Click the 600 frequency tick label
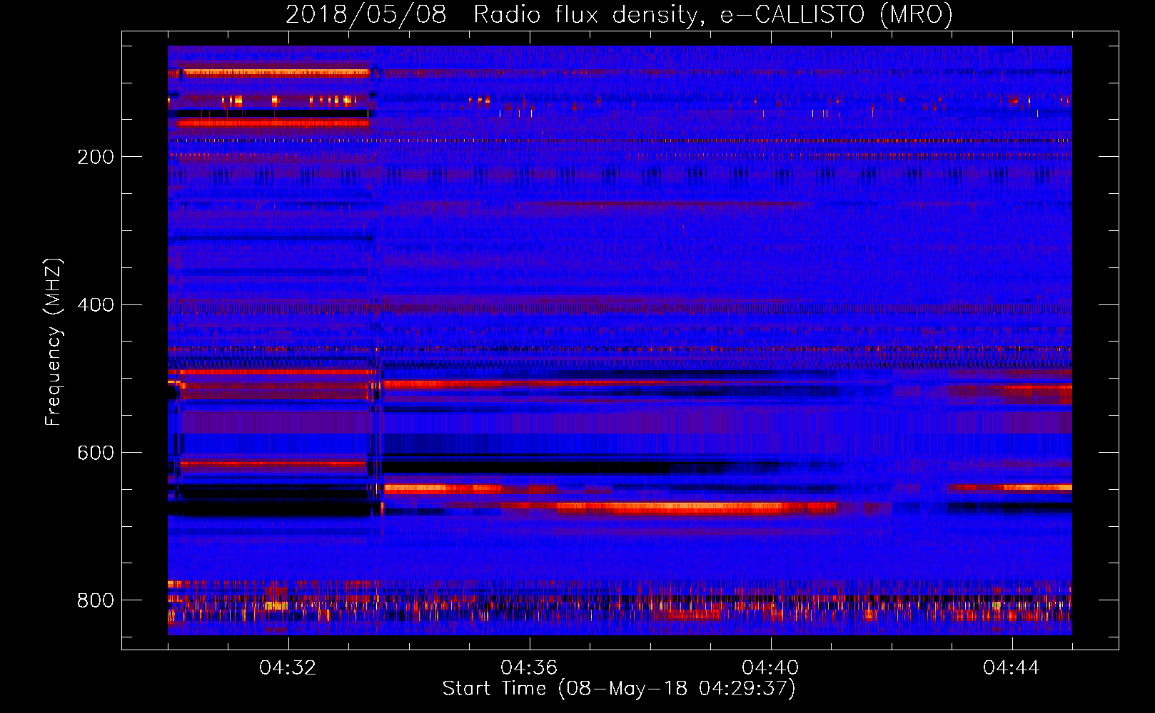Viewport: 1155px width, 713px height. [x=96, y=453]
